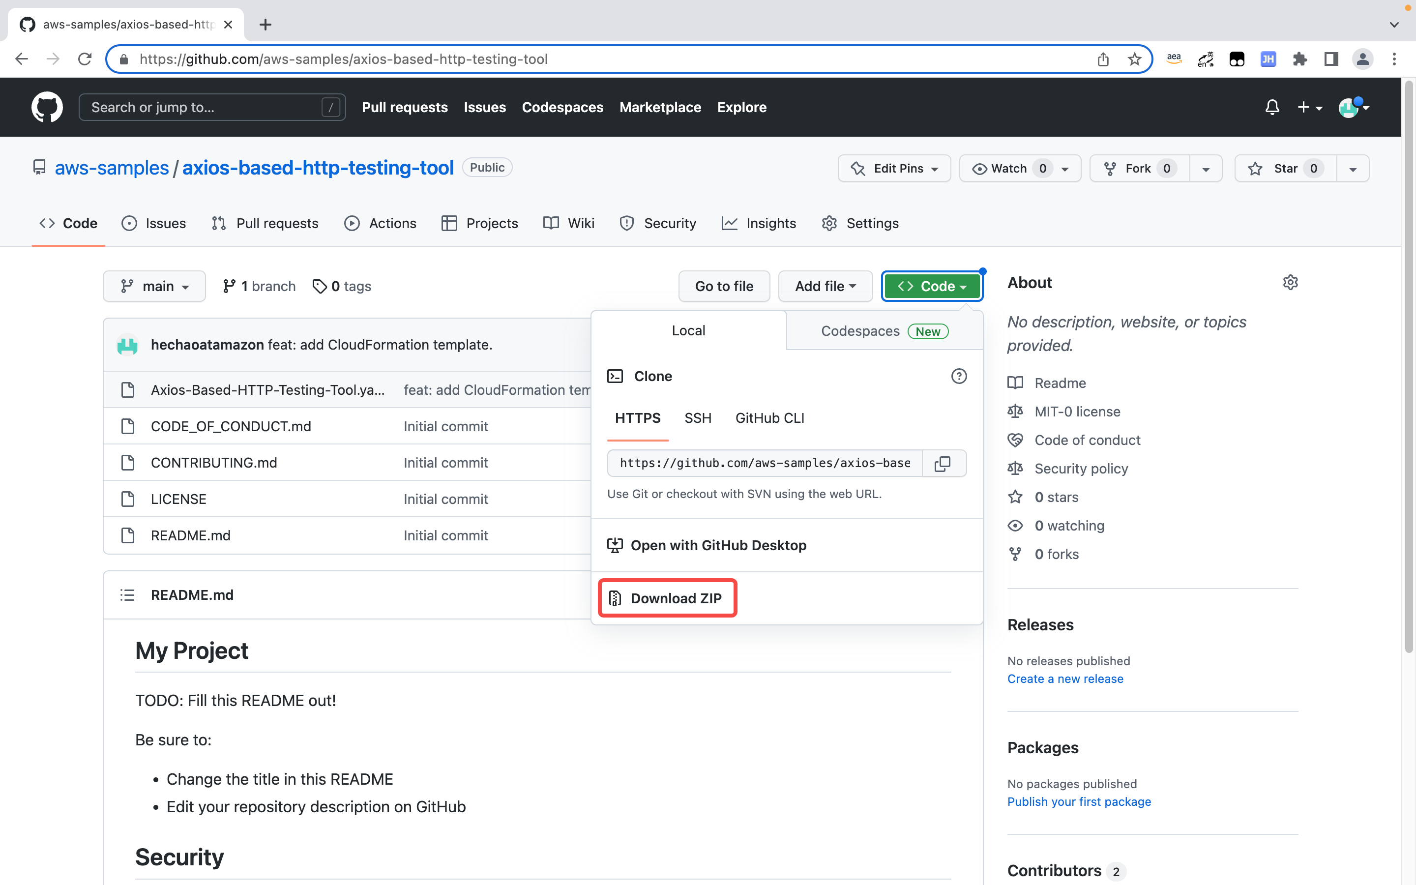Open the Projects tab

[x=480, y=224]
